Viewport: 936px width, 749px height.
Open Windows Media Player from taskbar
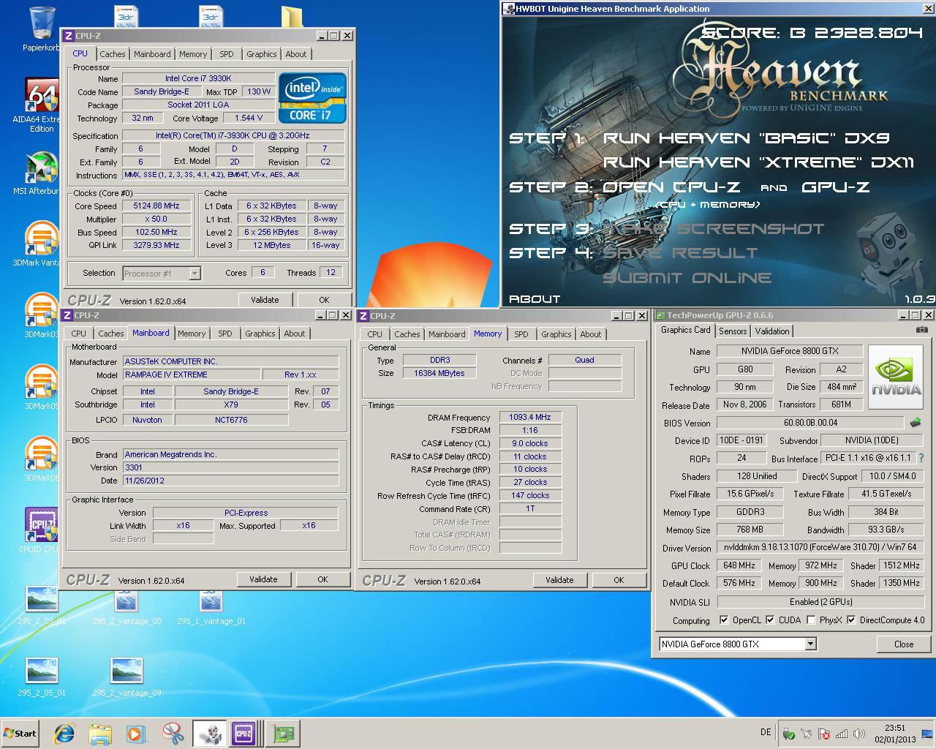[x=135, y=734]
